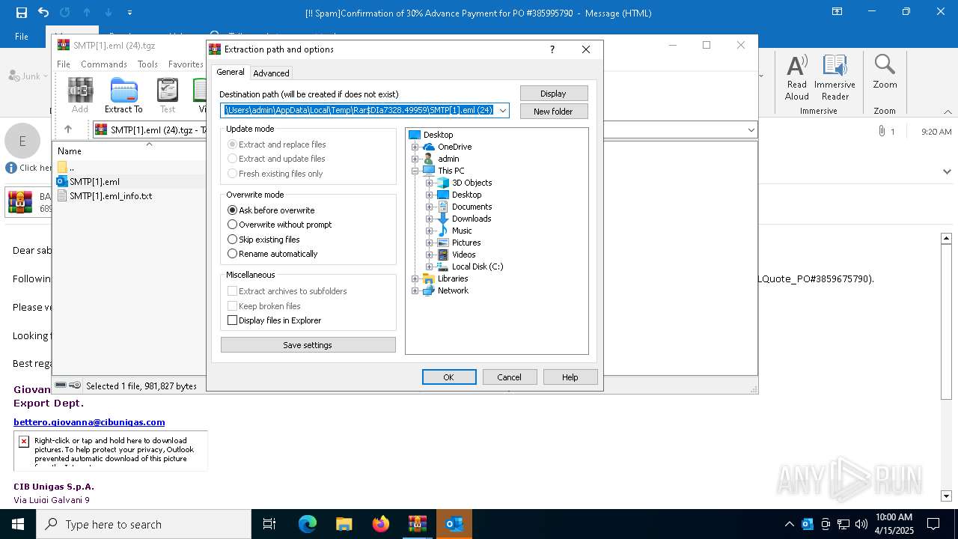This screenshot has height=539, width=958.
Task: Open the Junk dropdown in Outlook ribbon
Action: (x=28, y=76)
